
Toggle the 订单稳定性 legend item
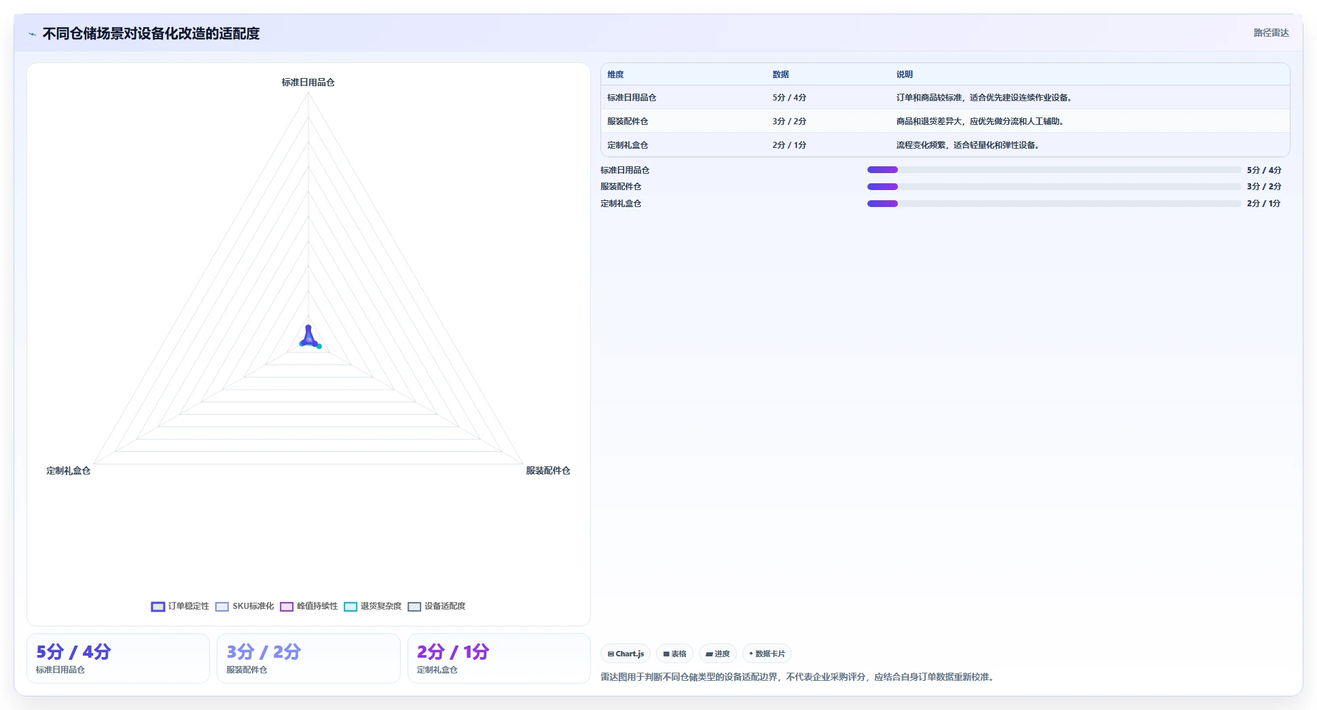180,606
